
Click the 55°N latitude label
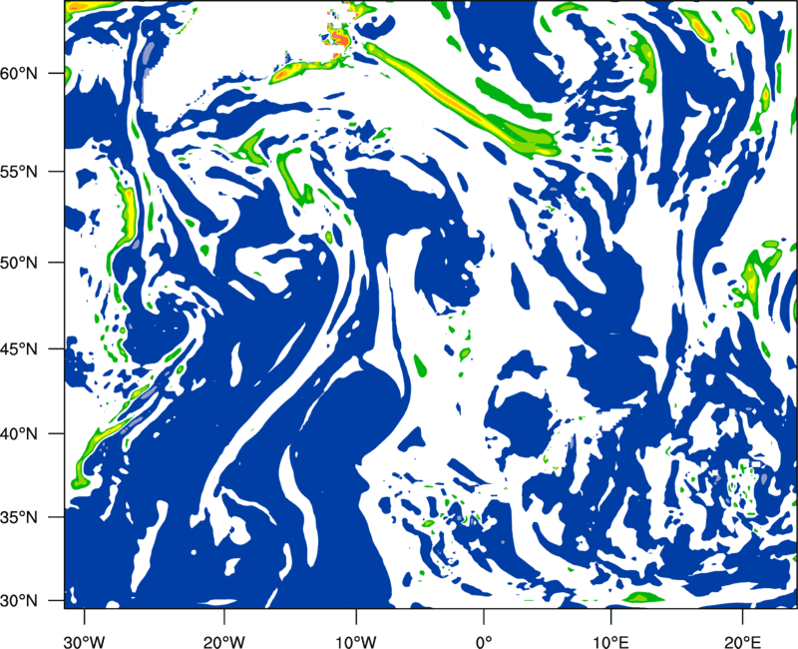click(x=19, y=172)
